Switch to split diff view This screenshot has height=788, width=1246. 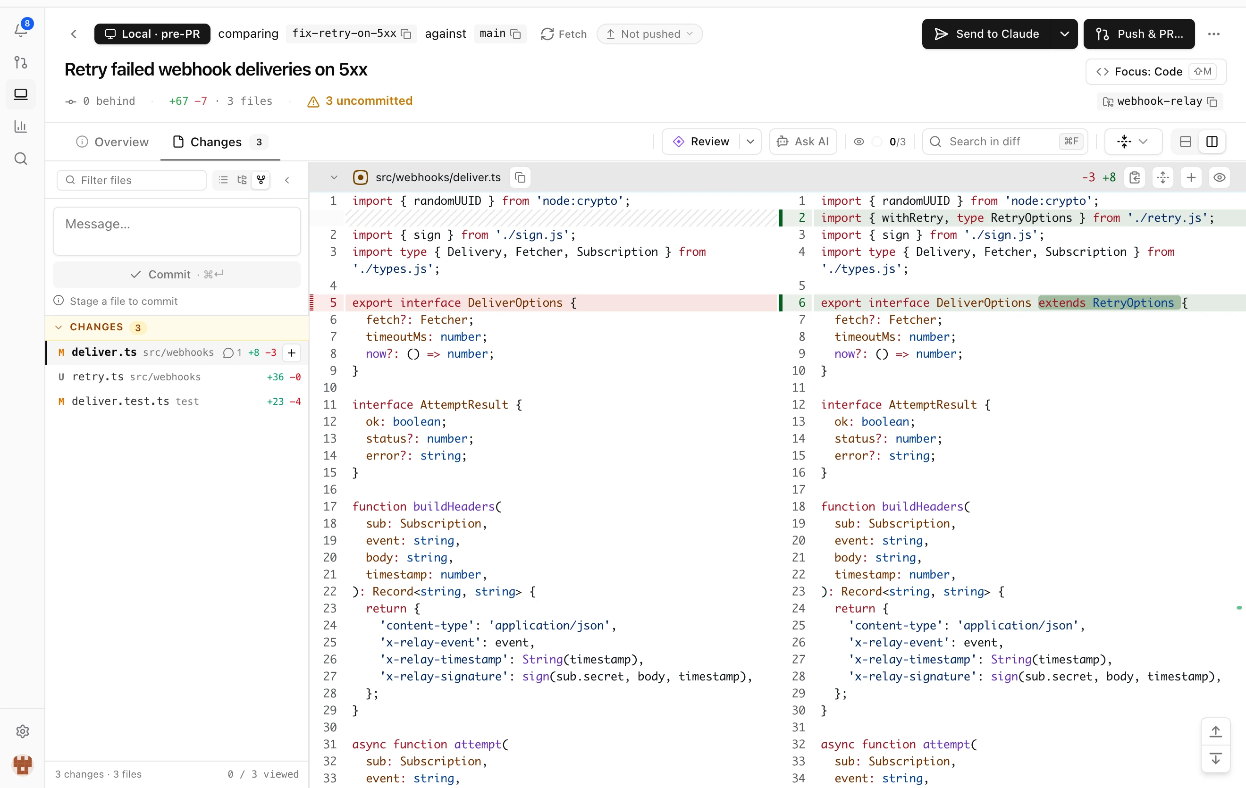[x=1212, y=142]
